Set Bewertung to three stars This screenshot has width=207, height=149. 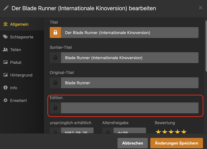171,131
